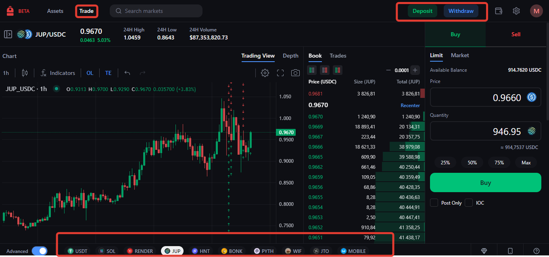This screenshot has height=257, width=549.
Task: Take a chart snapshot with camera icon
Action: click(x=296, y=73)
